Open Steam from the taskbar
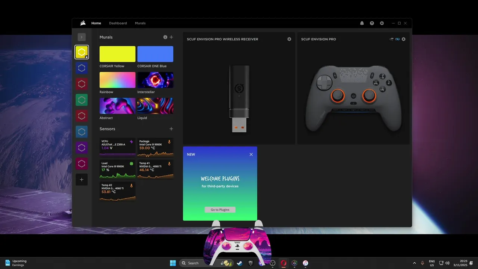 (x=239, y=263)
